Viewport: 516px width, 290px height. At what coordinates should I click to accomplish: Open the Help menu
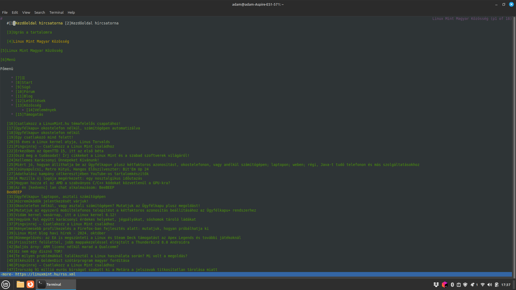click(x=71, y=13)
